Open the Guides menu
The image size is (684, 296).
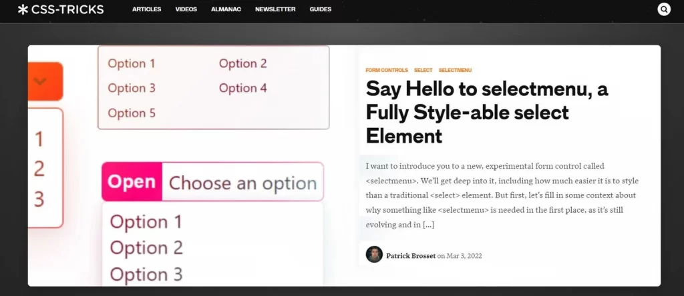(320, 9)
